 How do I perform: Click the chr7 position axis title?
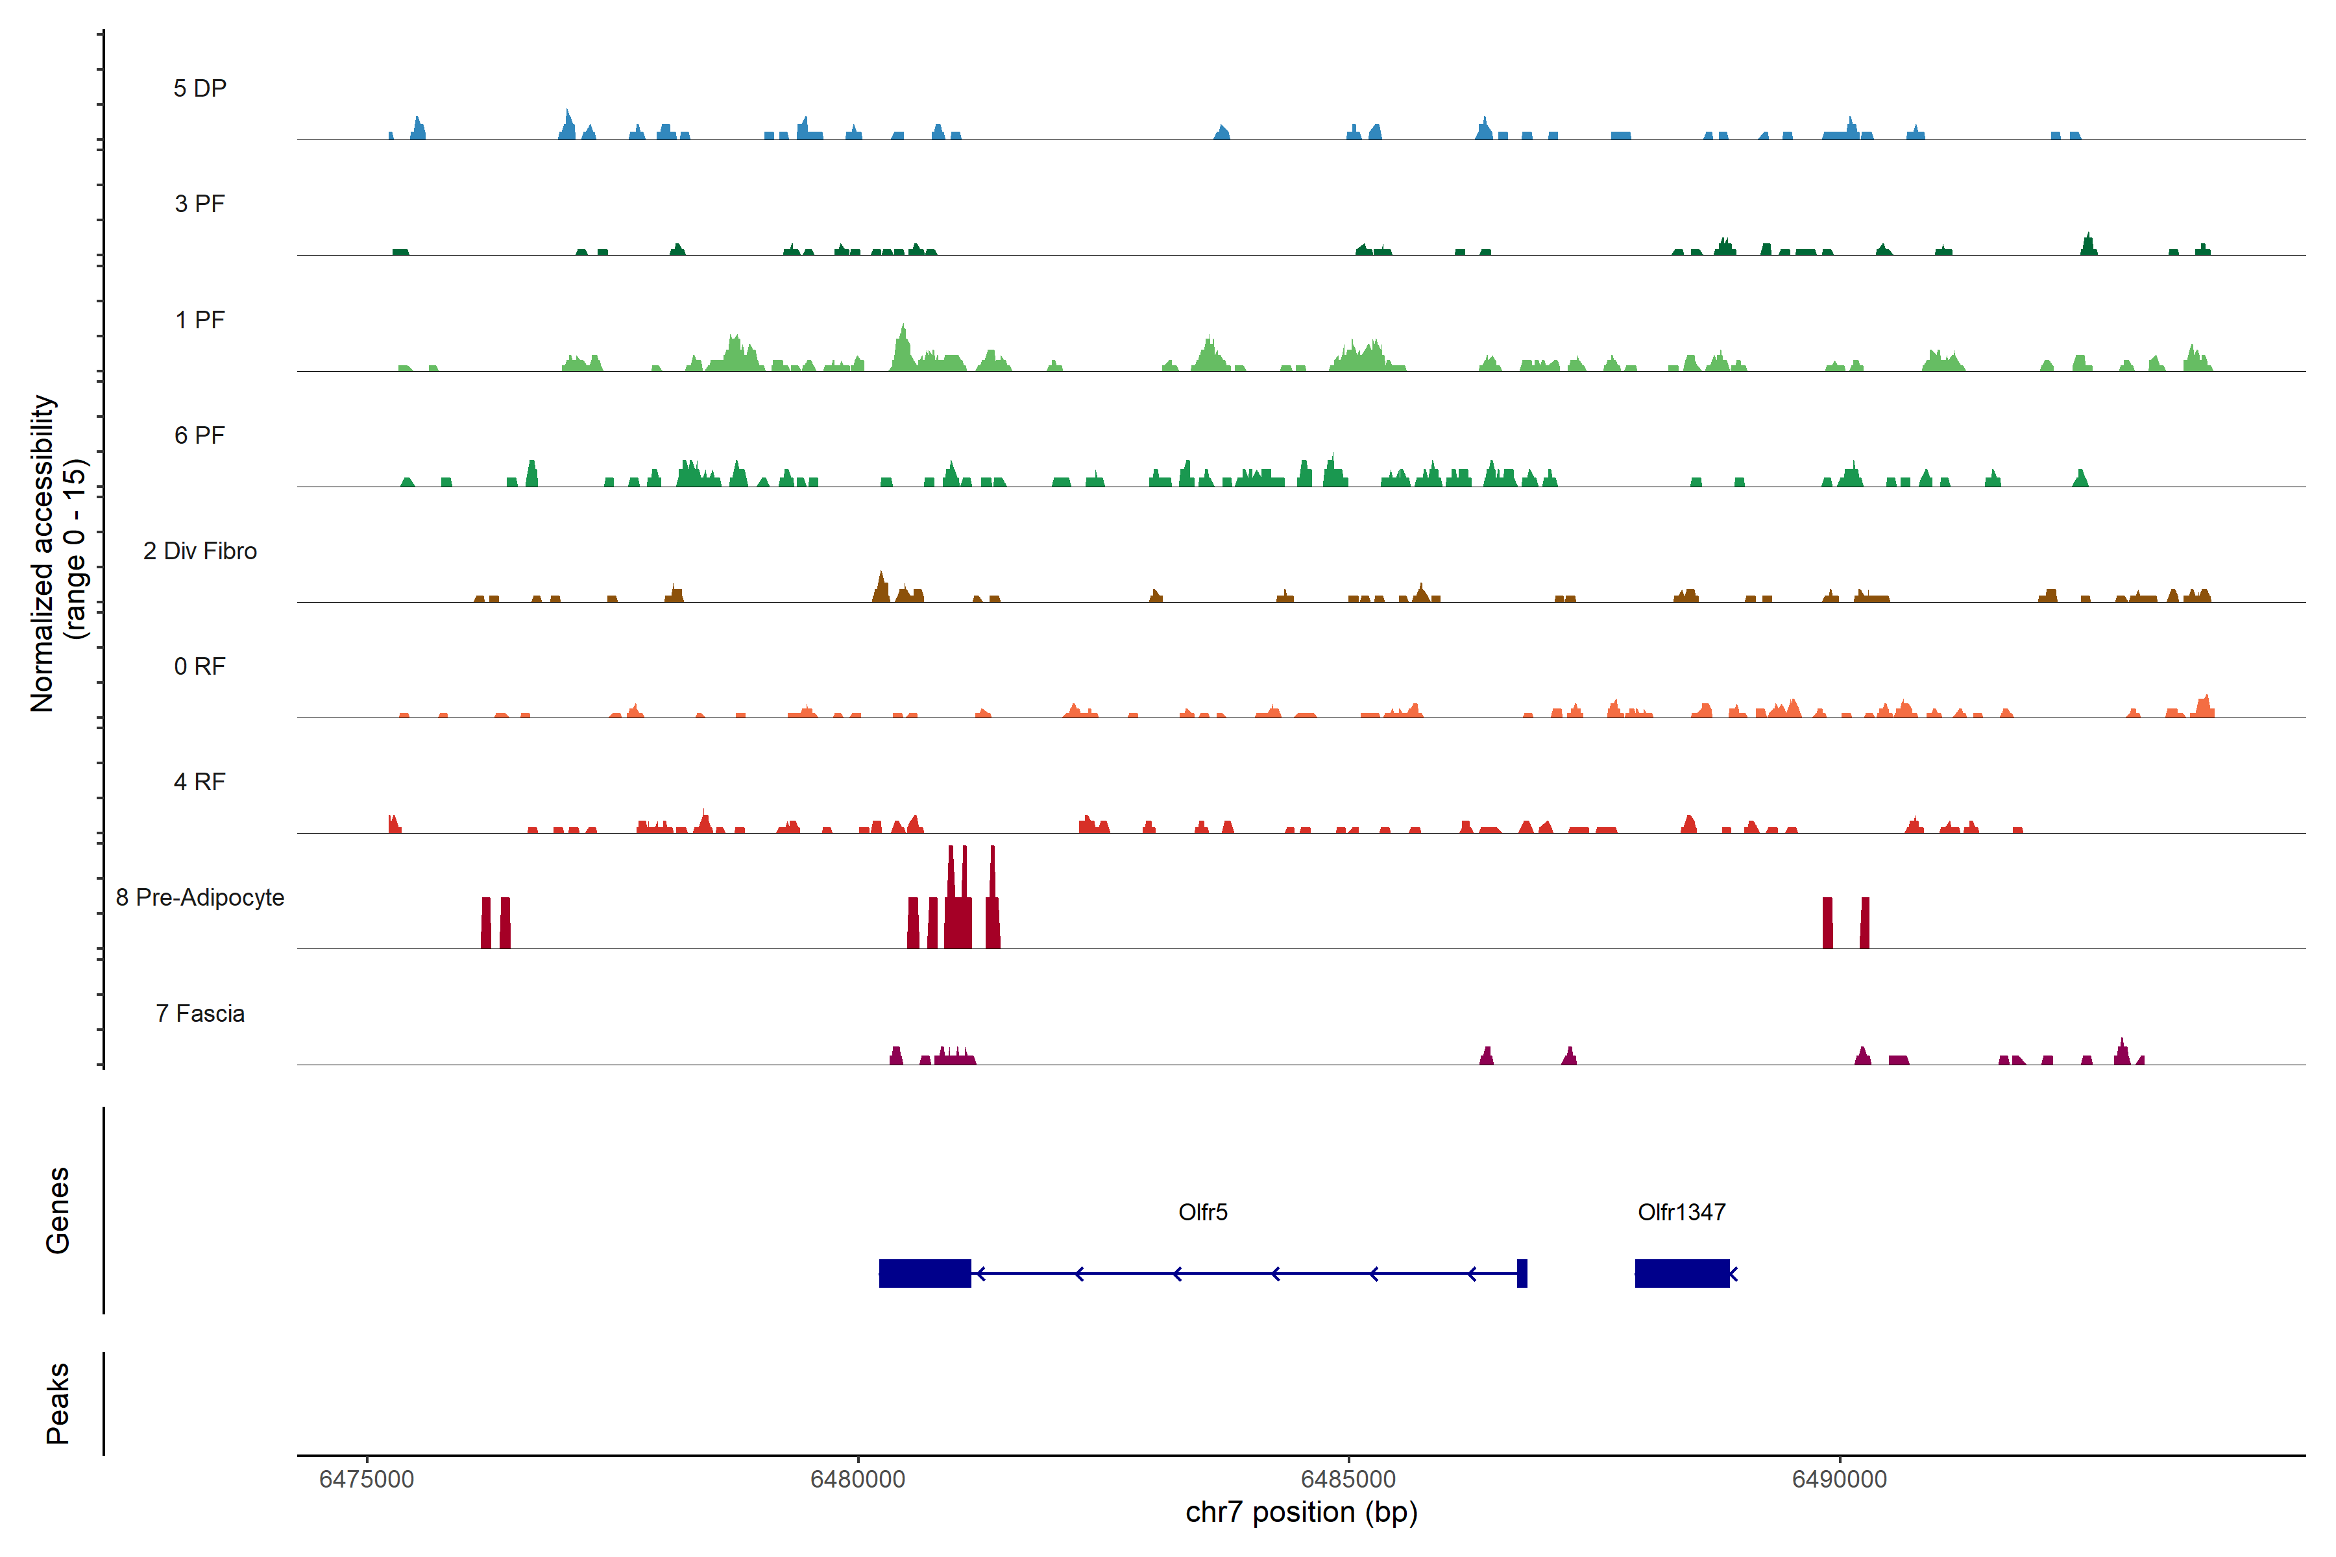1301,1512
